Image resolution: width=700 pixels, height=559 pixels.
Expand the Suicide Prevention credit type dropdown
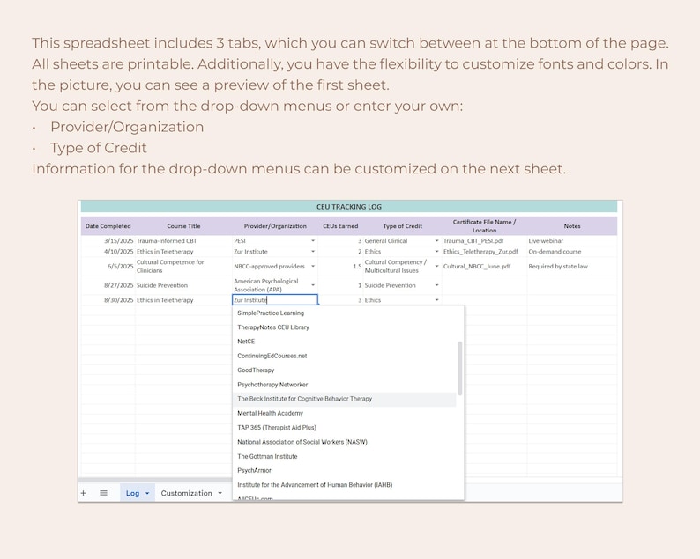pyautogui.click(x=436, y=285)
